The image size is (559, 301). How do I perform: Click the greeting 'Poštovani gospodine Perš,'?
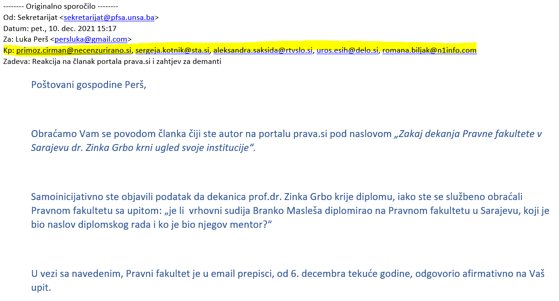click(89, 85)
